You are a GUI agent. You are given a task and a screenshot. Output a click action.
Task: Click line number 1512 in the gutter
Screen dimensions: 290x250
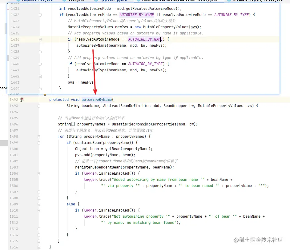click(14, 223)
